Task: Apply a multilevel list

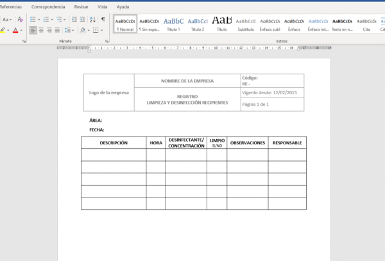Action: pyautogui.click(x=59, y=19)
